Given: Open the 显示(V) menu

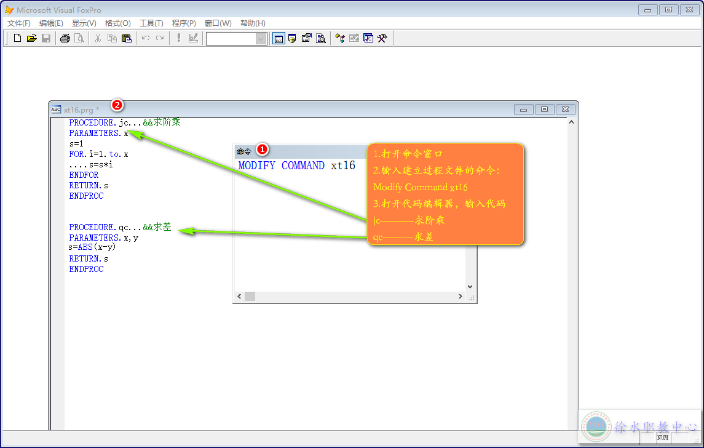Looking at the screenshot, I should (84, 23).
